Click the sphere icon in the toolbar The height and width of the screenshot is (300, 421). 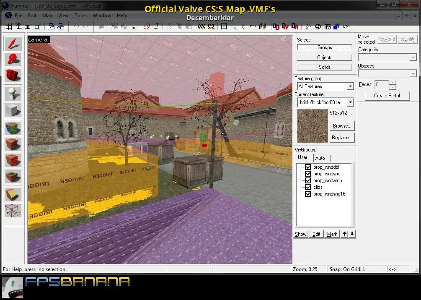(x=318, y=26)
